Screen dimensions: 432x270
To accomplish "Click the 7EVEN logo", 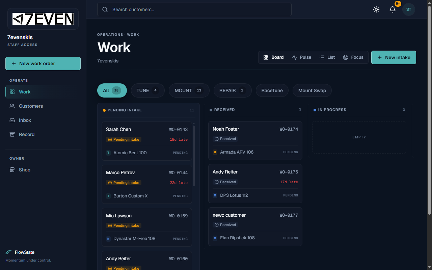I will click(x=43, y=19).
